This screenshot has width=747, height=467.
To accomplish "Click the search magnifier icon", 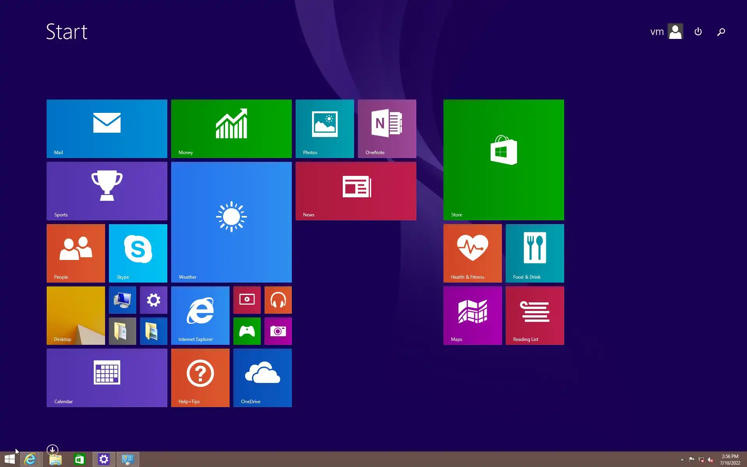I will click(x=721, y=32).
